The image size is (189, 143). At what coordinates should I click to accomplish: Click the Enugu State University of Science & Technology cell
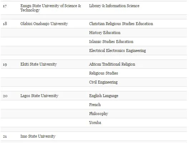[x=50, y=8]
